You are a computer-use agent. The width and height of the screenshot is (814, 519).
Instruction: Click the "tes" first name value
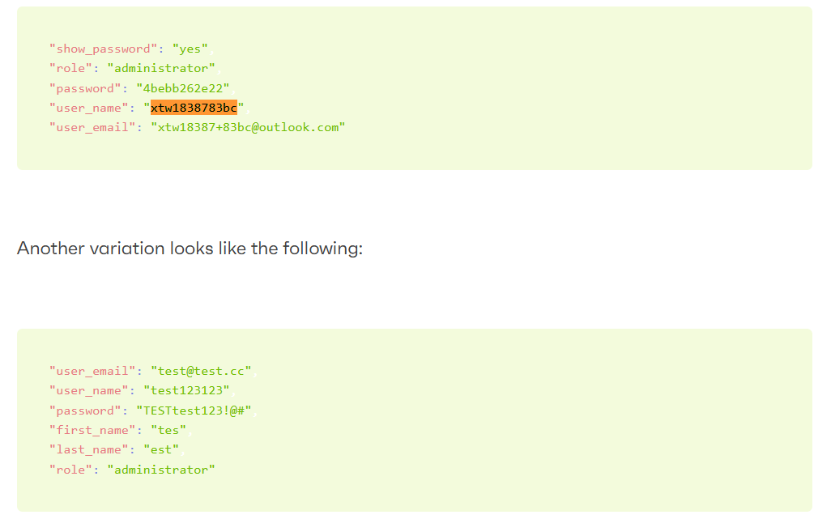(168, 430)
